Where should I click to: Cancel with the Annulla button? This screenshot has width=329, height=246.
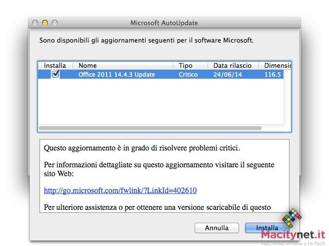(217, 228)
